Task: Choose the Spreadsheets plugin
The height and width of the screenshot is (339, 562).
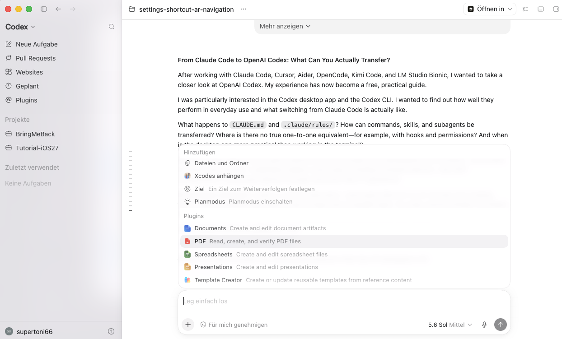Action: tap(344, 255)
